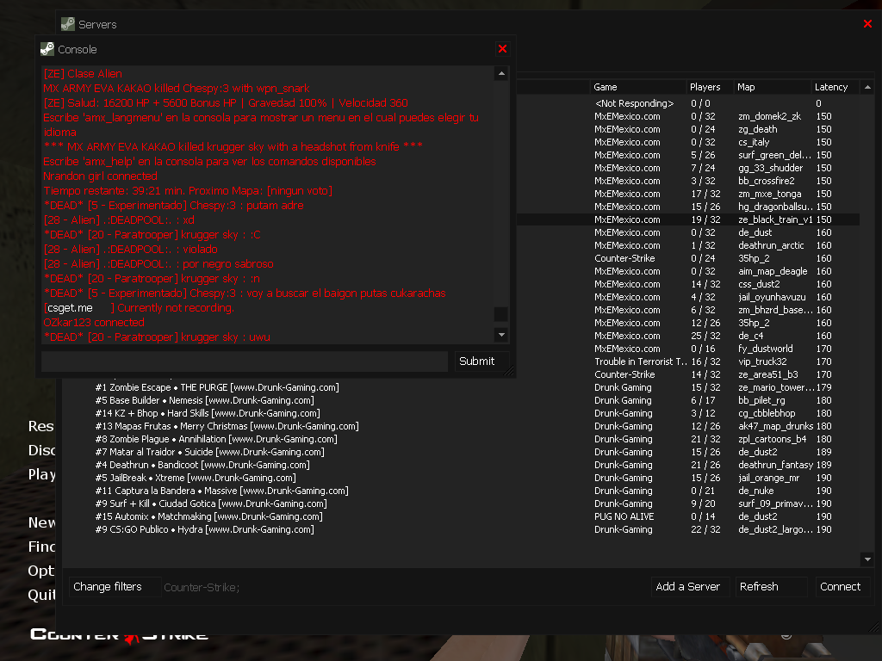
Task: Select server with map aim_map_deagle
Action: click(x=687, y=271)
